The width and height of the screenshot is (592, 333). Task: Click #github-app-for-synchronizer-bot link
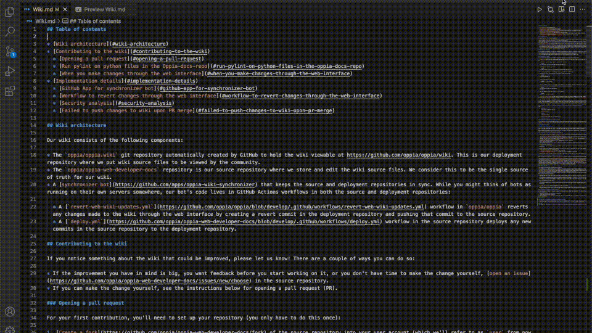click(x=207, y=88)
